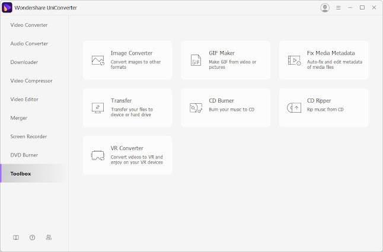Open the account profile icon
The width and height of the screenshot is (383, 252).
coord(325,8)
